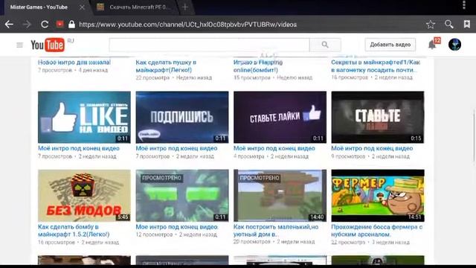
Task: Open a new browser tab with plus
Action: point(185,7)
